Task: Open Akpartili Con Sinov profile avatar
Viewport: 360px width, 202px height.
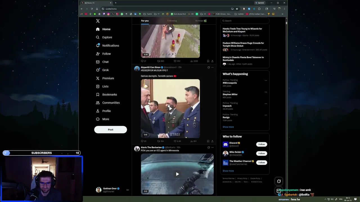Action: point(137,69)
